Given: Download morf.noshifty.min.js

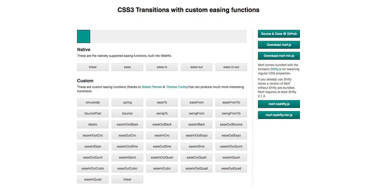Looking at the screenshot, I should coord(279,115).
